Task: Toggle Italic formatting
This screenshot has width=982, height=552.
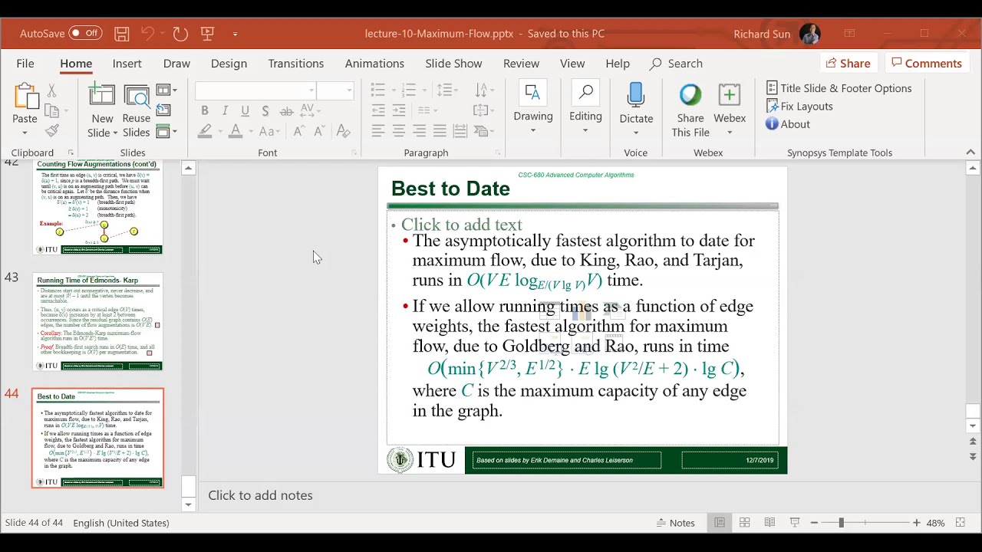Action: [x=225, y=111]
